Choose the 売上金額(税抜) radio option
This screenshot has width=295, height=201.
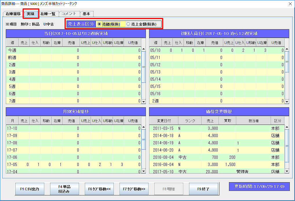128,24
